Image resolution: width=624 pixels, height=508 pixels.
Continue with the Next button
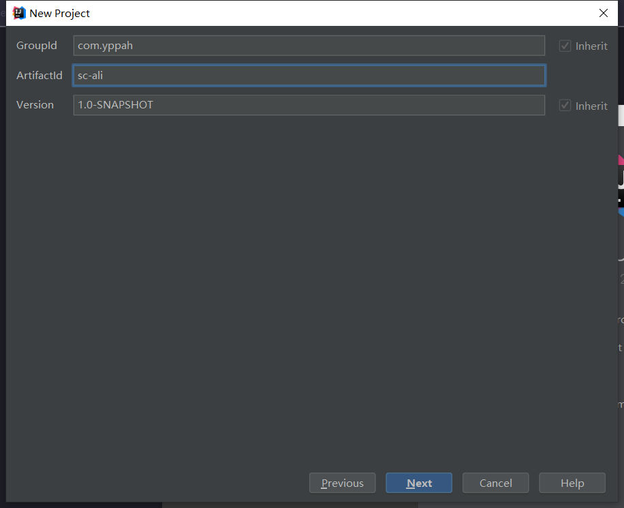(419, 483)
